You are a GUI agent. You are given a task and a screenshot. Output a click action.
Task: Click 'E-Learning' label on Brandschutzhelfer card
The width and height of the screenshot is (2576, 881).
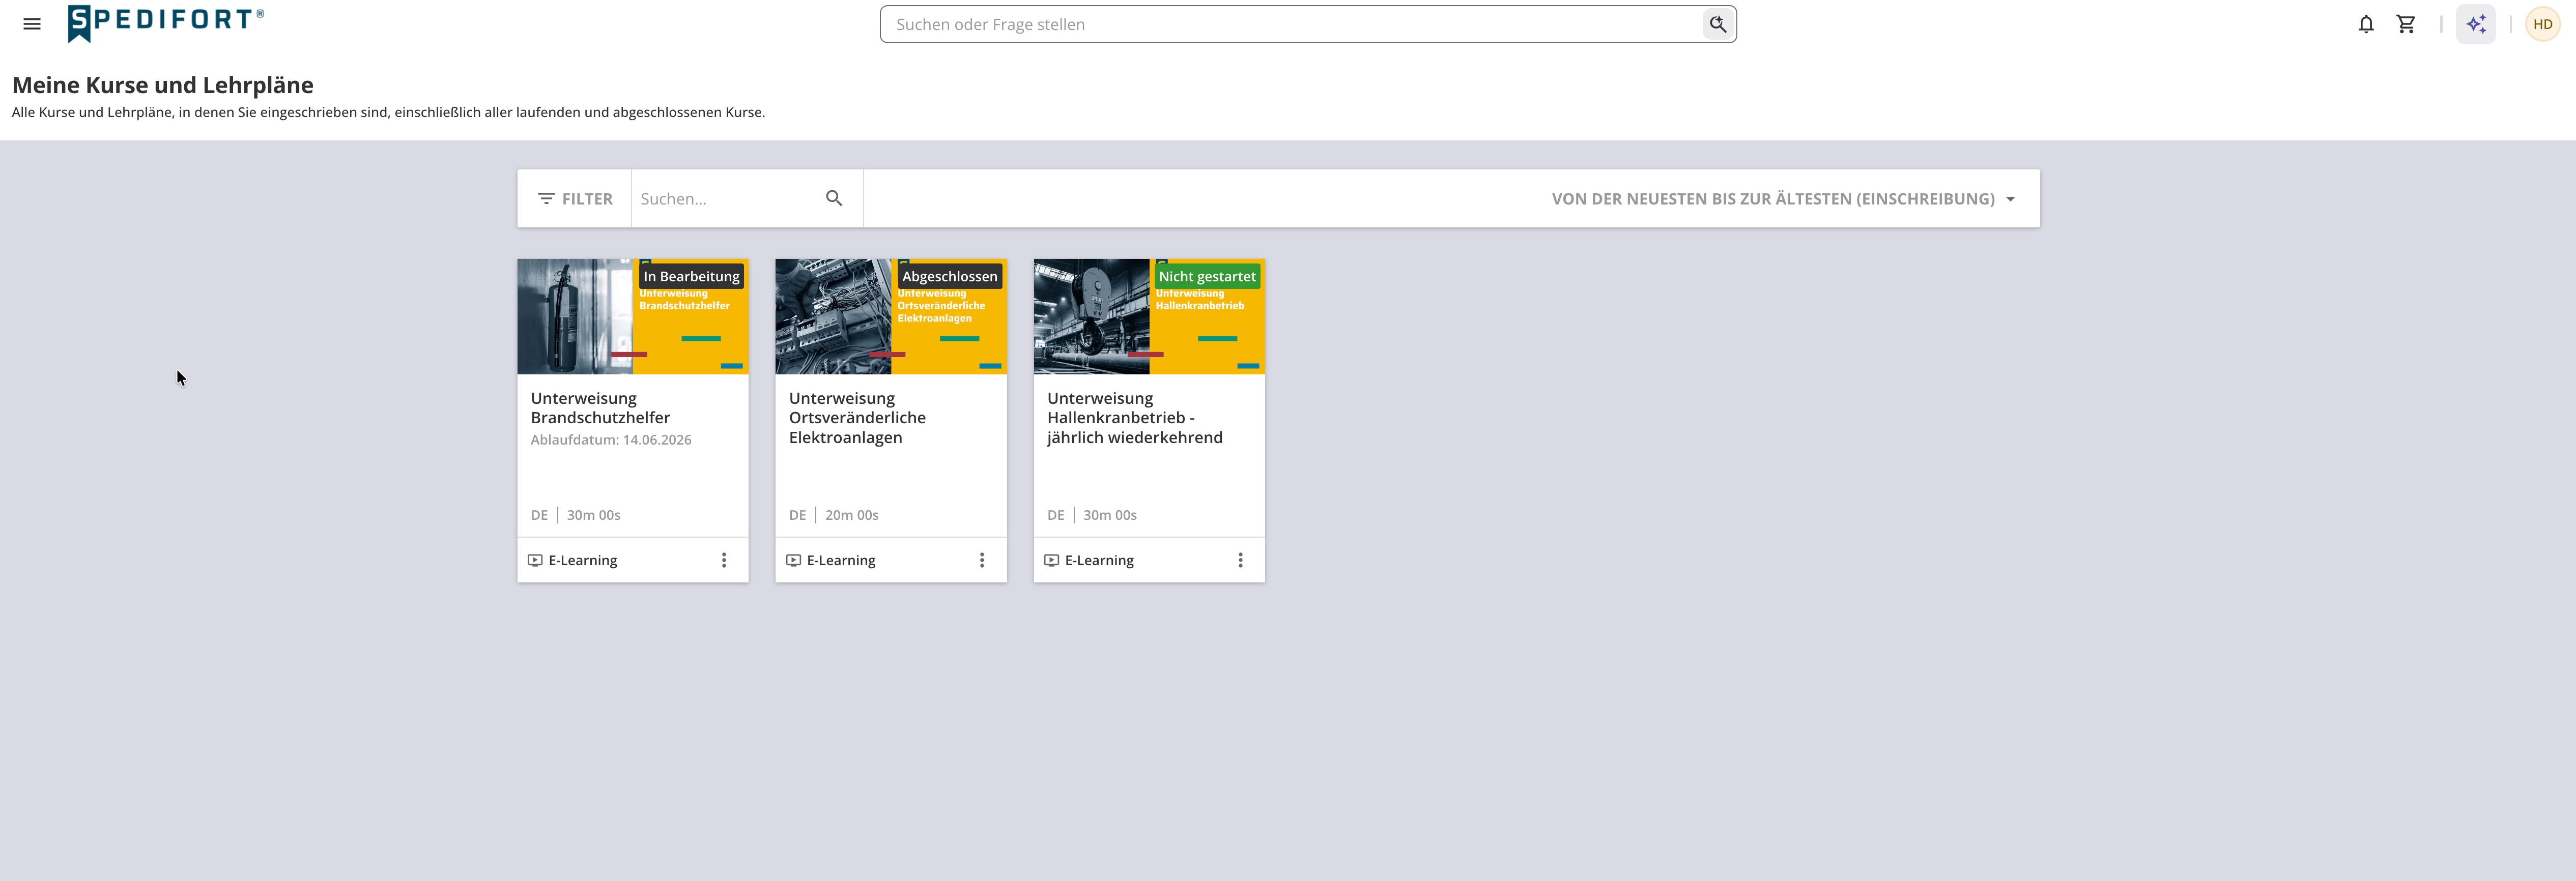coord(582,560)
